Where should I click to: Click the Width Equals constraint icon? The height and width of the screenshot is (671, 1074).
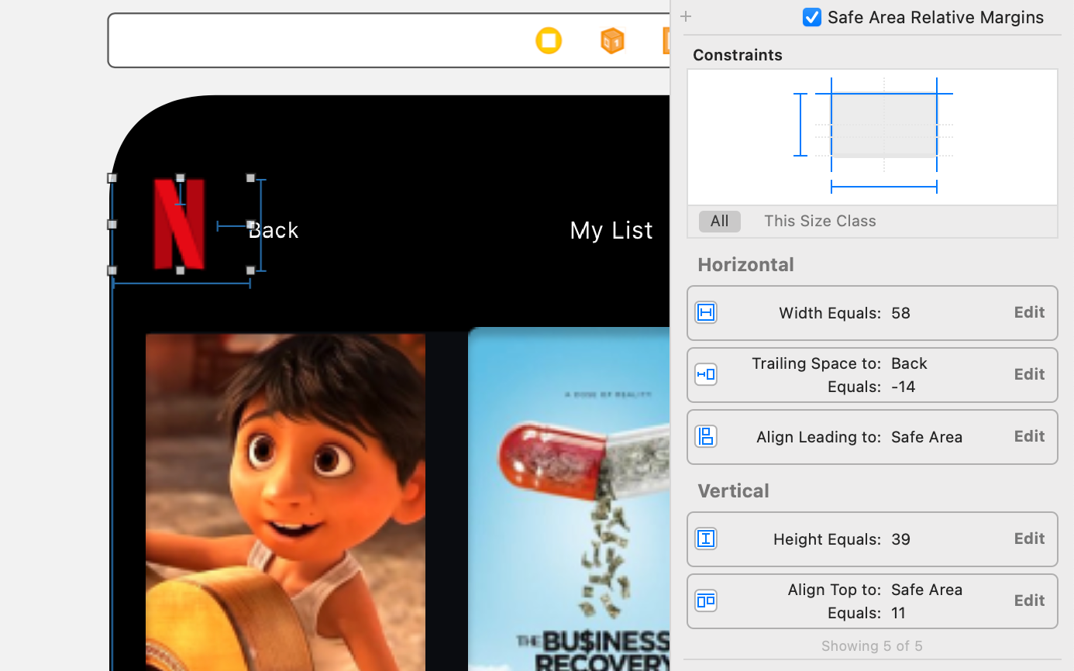point(706,313)
